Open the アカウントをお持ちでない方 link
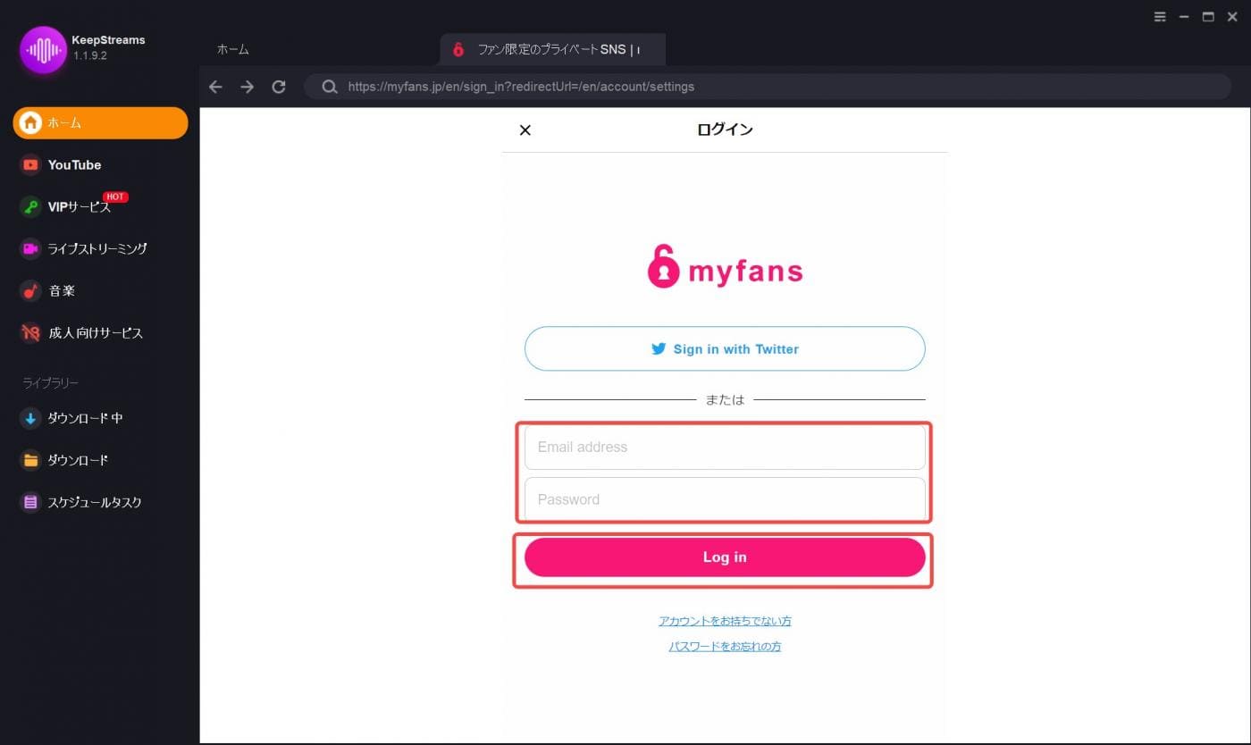Viewport: 1251px width, 745px height. [724, 620]
